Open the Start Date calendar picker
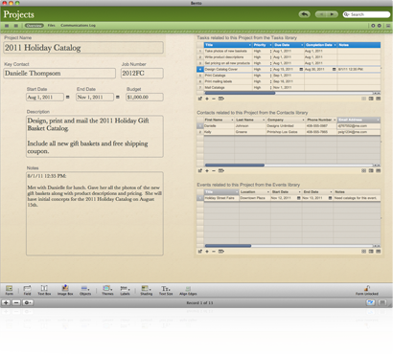This screenshot has width=393, height=354. tap(67, 97)
